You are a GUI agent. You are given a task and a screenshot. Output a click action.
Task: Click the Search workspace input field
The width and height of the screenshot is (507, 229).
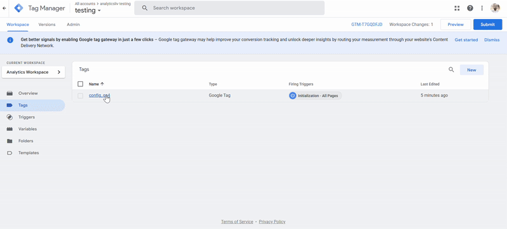coord(229,8)
